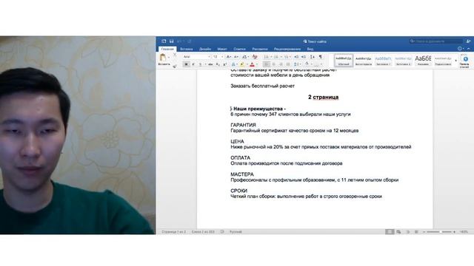Screen dimensions: 474x266
Task: Toggle Italic formatting button
Action: click(x=193, y=64)
